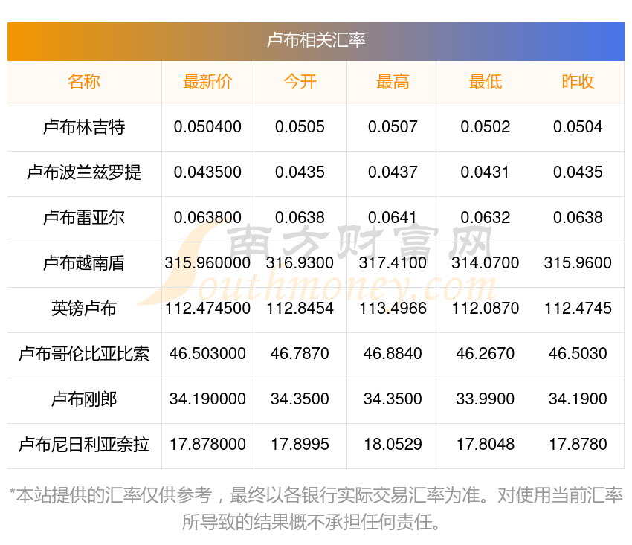This screenshot has height=545, width=632.
Task: Click the 0.0431 low value
Action: coord(485,172)
